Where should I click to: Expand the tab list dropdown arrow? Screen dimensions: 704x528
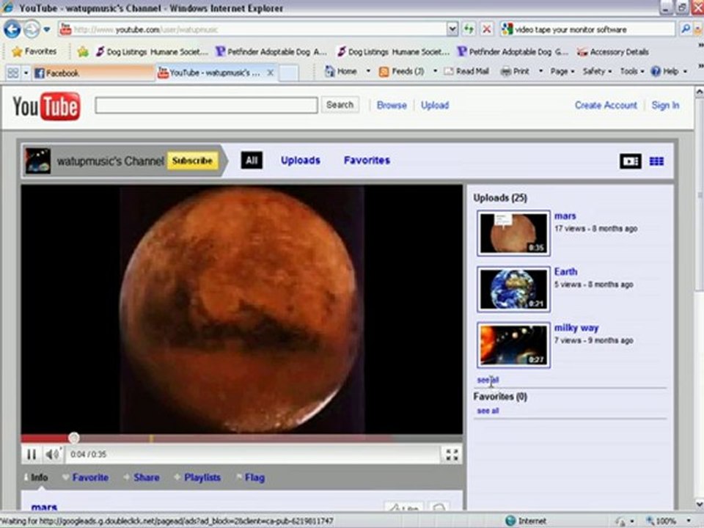(x=26, y=73)
